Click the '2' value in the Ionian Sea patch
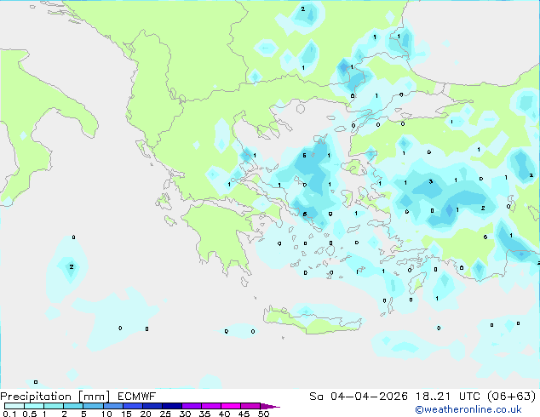 72,266
